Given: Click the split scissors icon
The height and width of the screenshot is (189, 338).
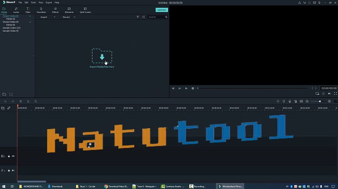Looking at the screenshot, I should (x=28, y=101).
